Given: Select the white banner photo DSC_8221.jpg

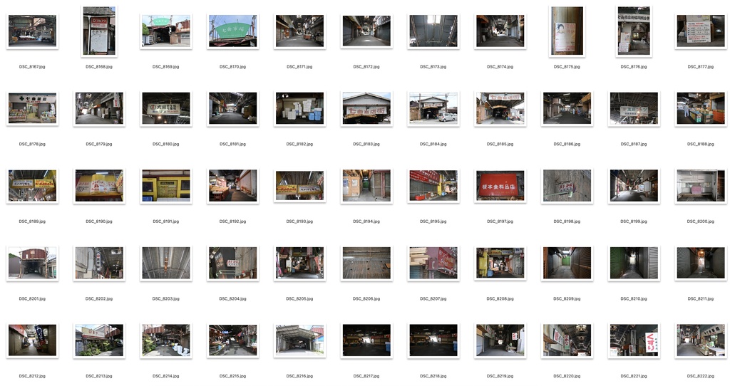Looking at the screenshot, I should (x=634, y=340).
